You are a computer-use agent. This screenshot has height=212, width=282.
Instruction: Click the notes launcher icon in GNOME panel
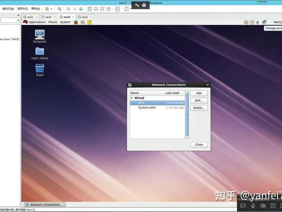90,22
